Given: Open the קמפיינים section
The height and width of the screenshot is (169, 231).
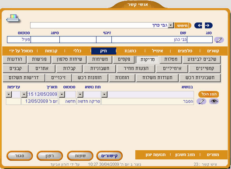Looking at the screenshot, I should tap(205, 69).
